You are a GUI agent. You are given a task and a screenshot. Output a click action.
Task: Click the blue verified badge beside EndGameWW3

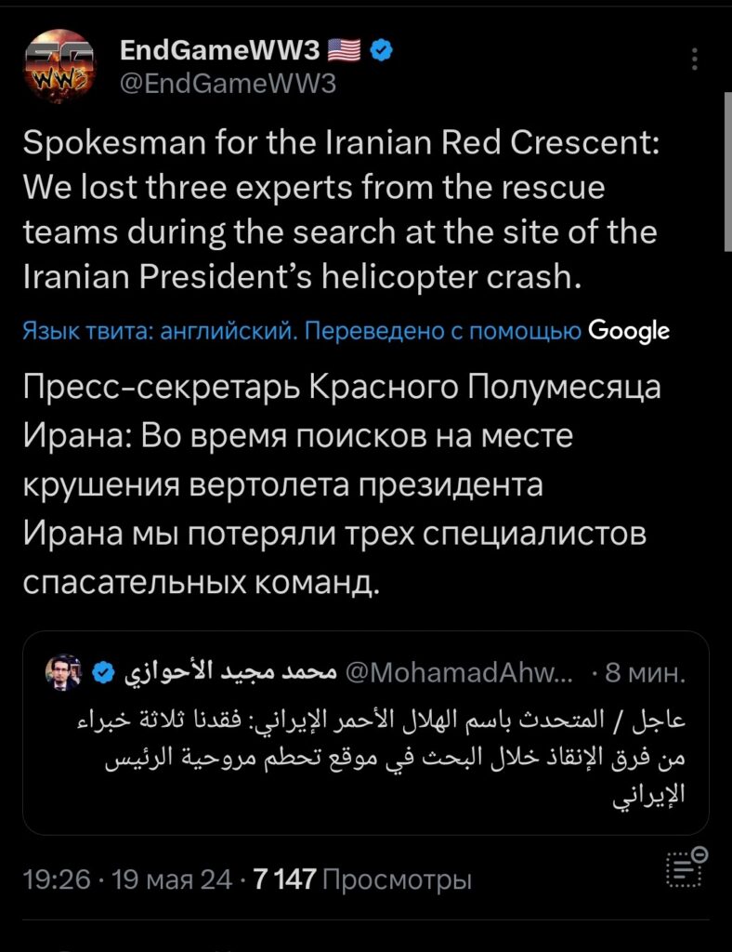381,50
